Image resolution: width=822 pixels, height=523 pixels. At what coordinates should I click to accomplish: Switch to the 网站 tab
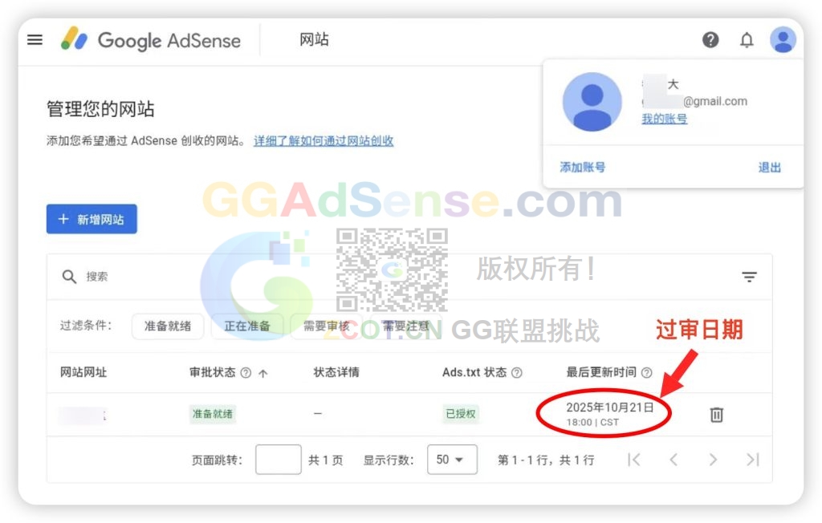click(313, 39)
